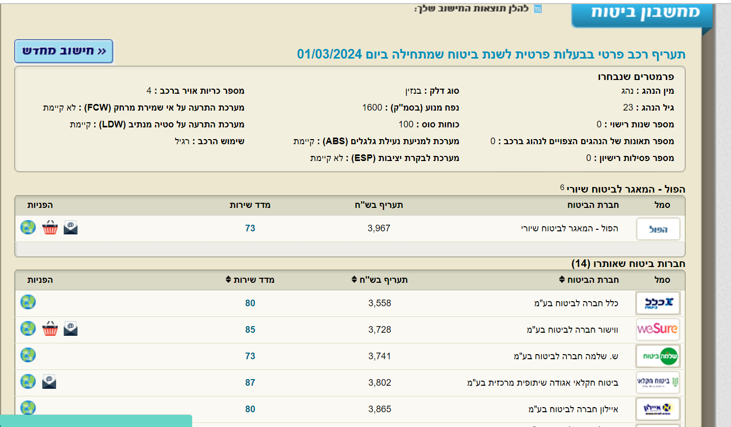Click the (FCW) distance warning parameter line
Viewport: 731px width, 427px height.
pyautogui.click(x=144, y=108)
